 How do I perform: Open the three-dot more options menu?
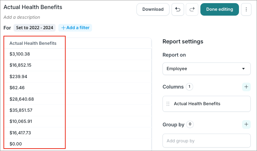246,9
